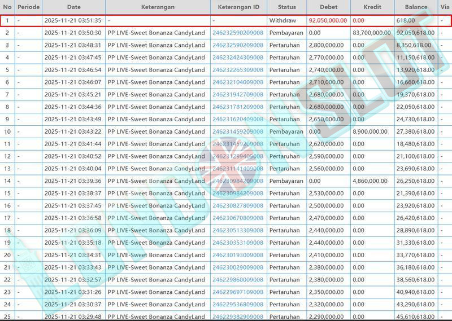Open Keterangan ID link 246229860009008

point(238,280)
